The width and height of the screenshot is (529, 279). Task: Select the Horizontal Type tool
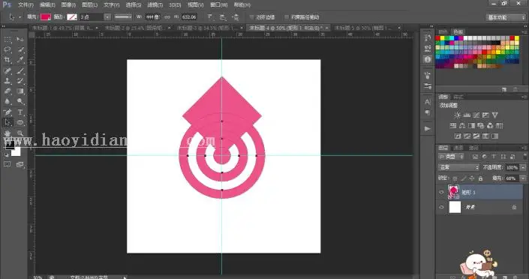(20, 112)
